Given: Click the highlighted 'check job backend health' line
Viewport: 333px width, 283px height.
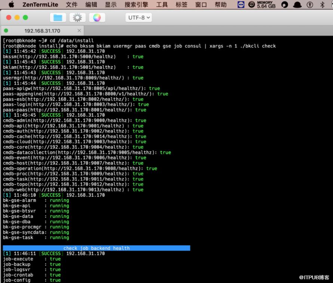Looking at the screenshot, I should [97, 248].
